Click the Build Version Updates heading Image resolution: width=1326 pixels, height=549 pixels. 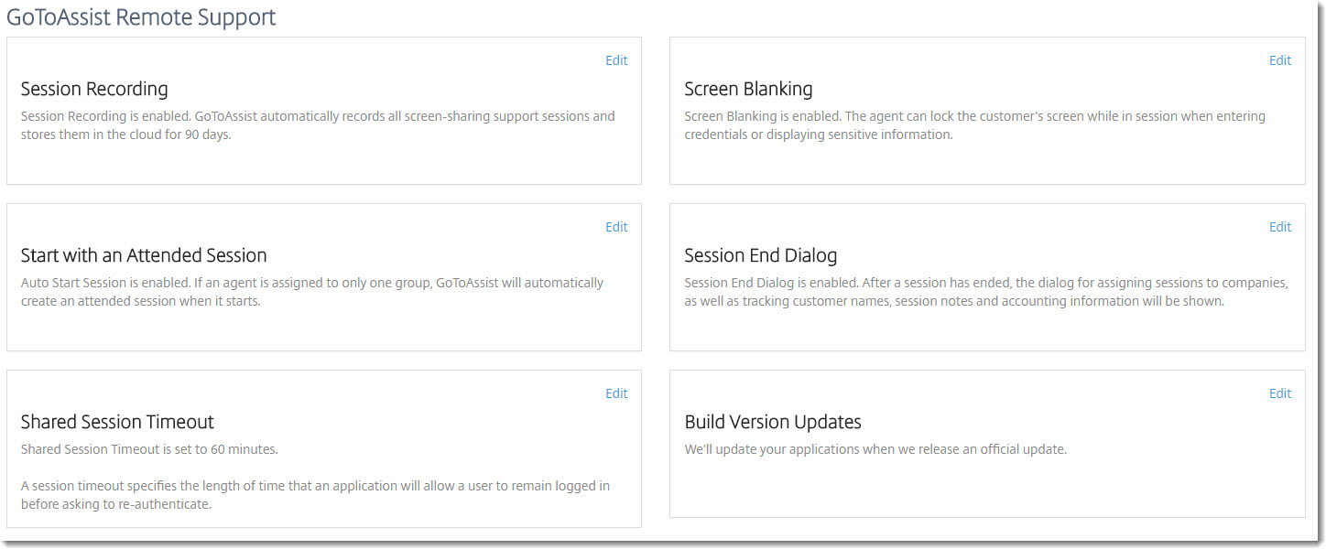tap(773, 422)
